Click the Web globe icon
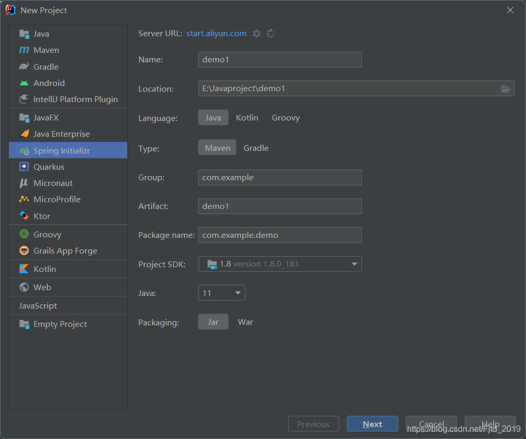This screenshot has width=526, height=439. [24, 288]
